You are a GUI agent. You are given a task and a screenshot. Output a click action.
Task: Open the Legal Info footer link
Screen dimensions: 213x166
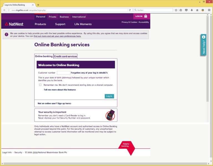tap(7, 152)
